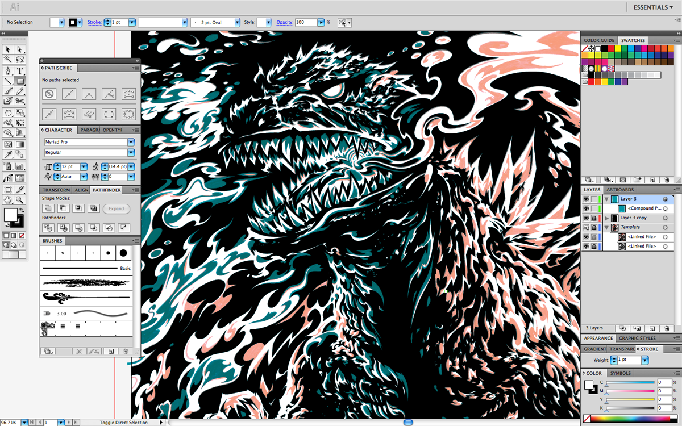Collapse Layer 3 disclosure triangle
This screenshot has height=426, width=682.
606,199
